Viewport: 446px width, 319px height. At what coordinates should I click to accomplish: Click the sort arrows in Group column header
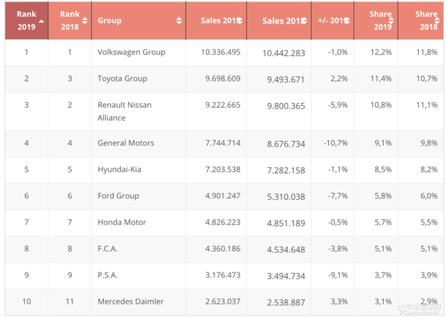point(179,20)
